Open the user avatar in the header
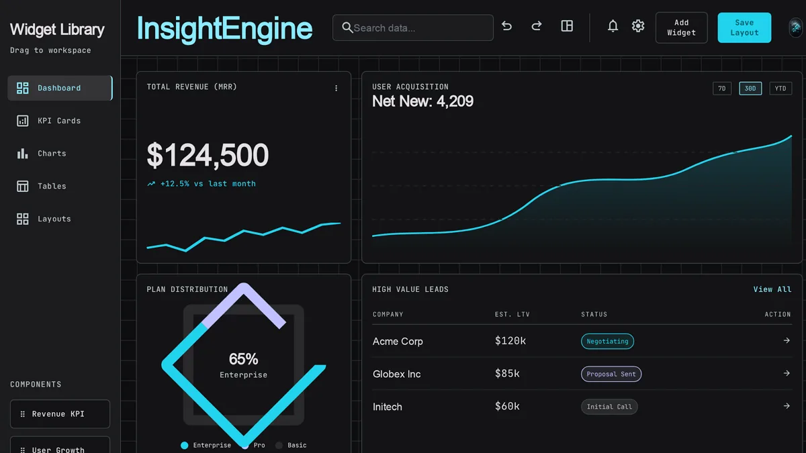This screenshot has width=806, height=453. 796,28
